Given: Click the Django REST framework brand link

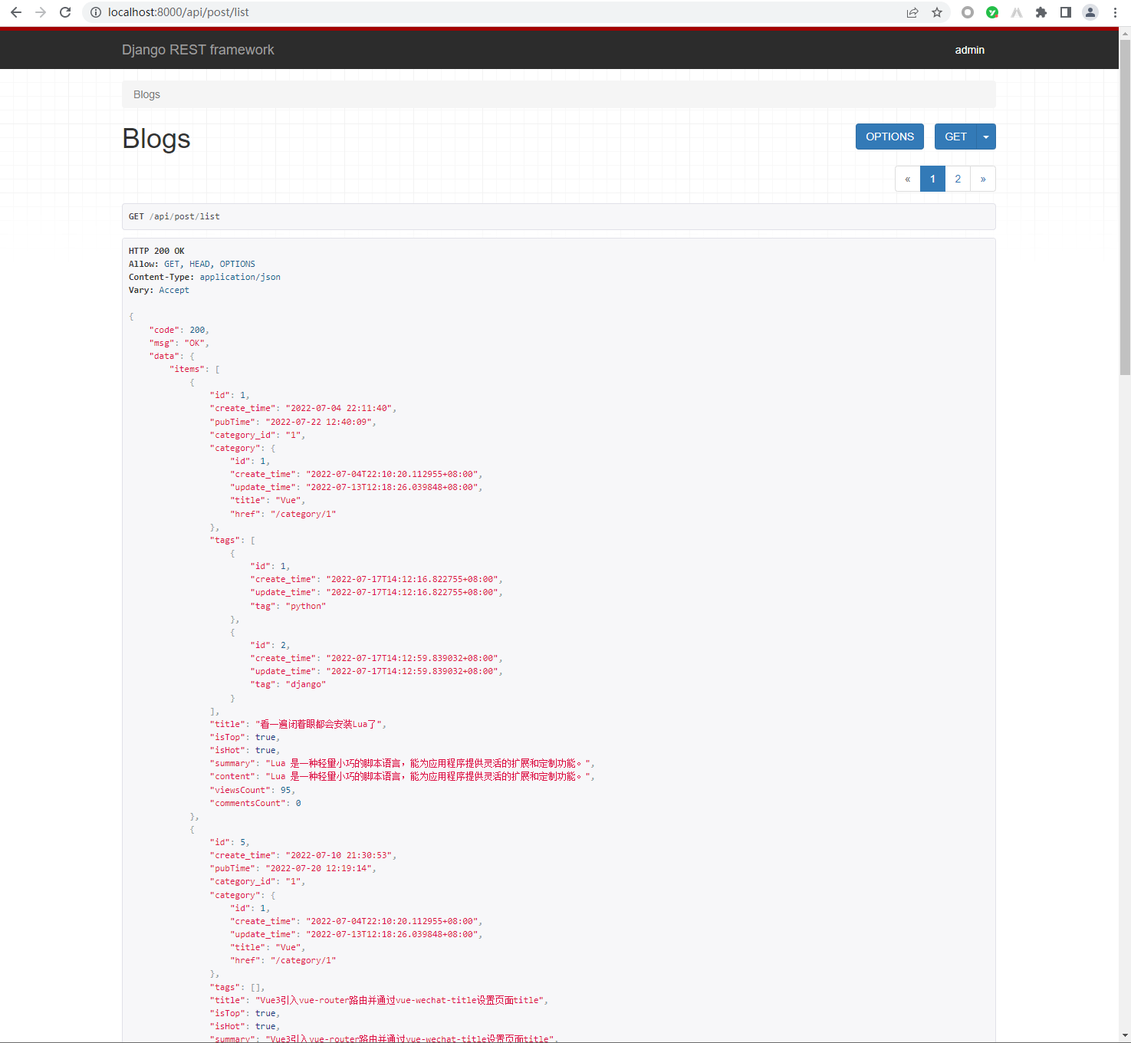Looking at the screenshot, I should point(198,50).
